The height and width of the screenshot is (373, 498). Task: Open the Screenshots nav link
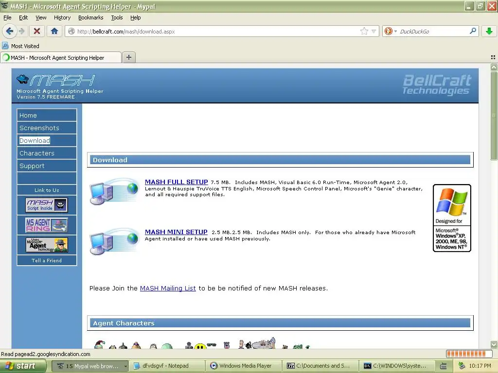click(47, 128)
